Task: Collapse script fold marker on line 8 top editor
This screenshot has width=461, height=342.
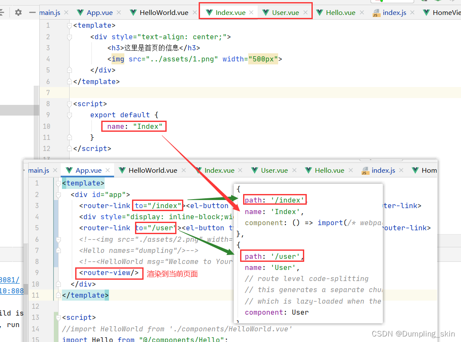Action: pos(69,104)
